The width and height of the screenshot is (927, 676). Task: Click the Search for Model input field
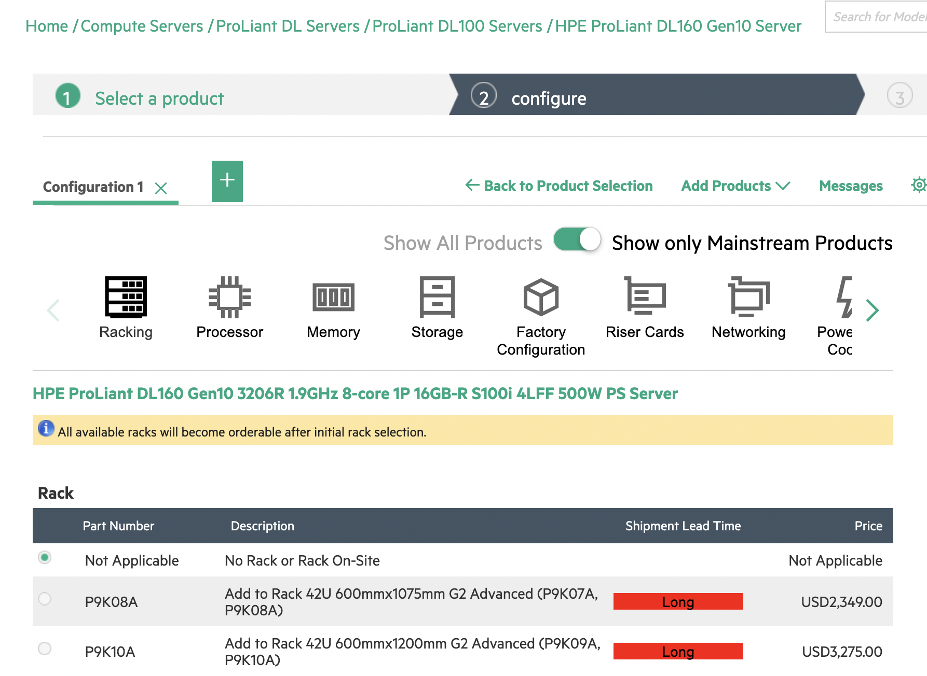pos(876,17)
